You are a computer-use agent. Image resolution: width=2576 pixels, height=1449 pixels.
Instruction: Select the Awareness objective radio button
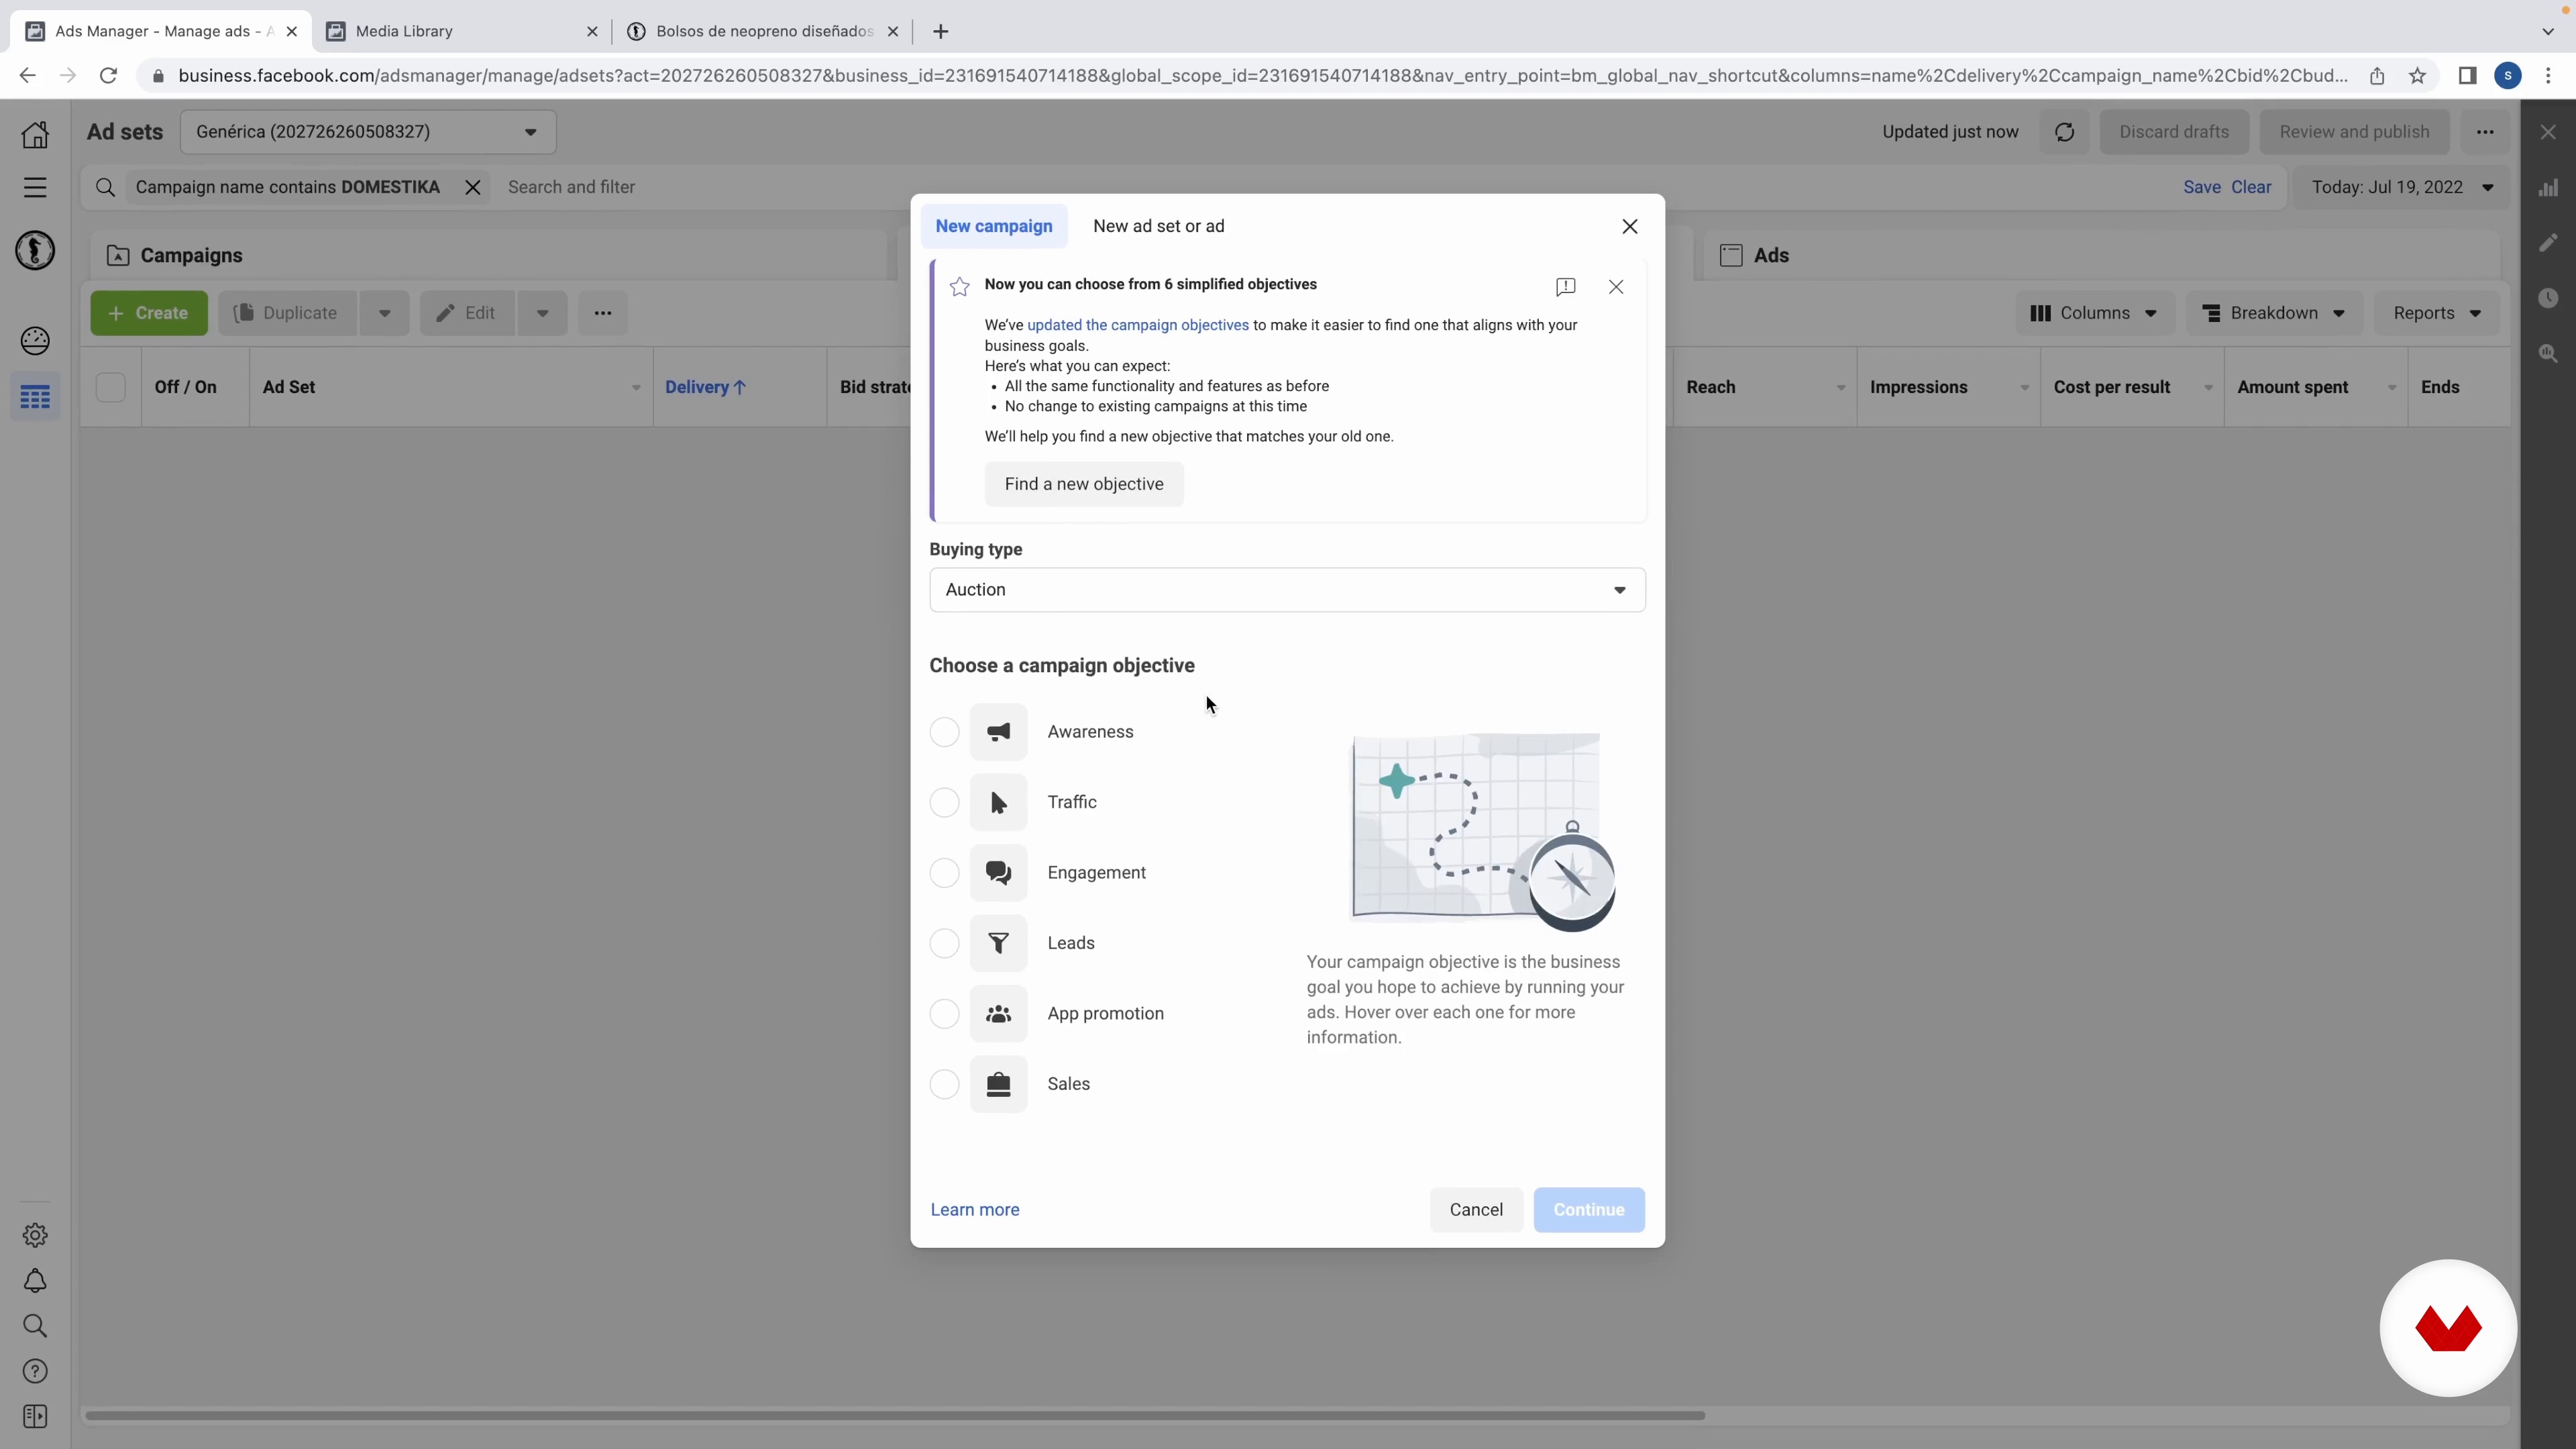[x=944, y=732]
